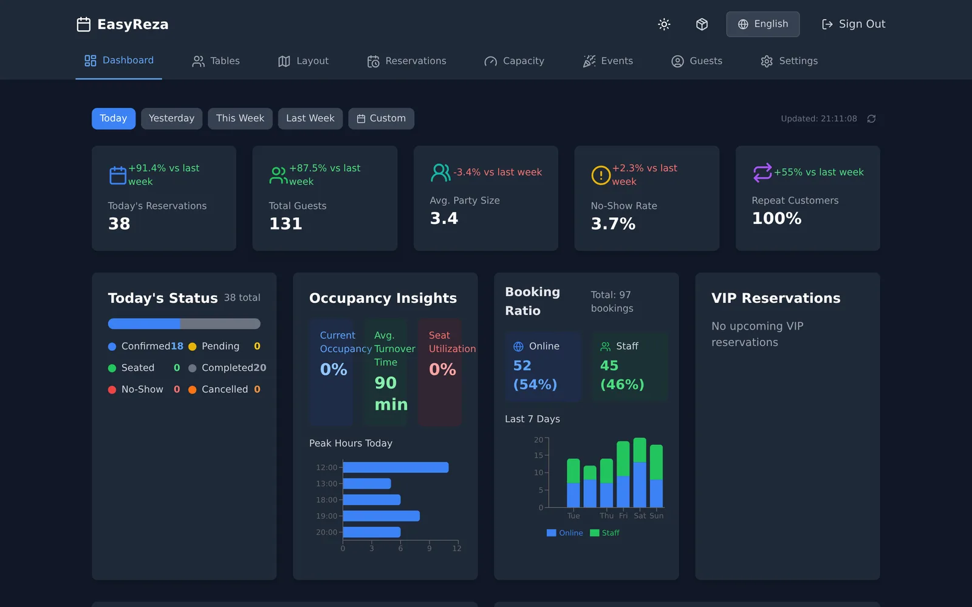Image resolution: width=972 pixels, height=607 pixels.
Task: Click the refresh icon next to Updated time
Action: coord(871,119)
